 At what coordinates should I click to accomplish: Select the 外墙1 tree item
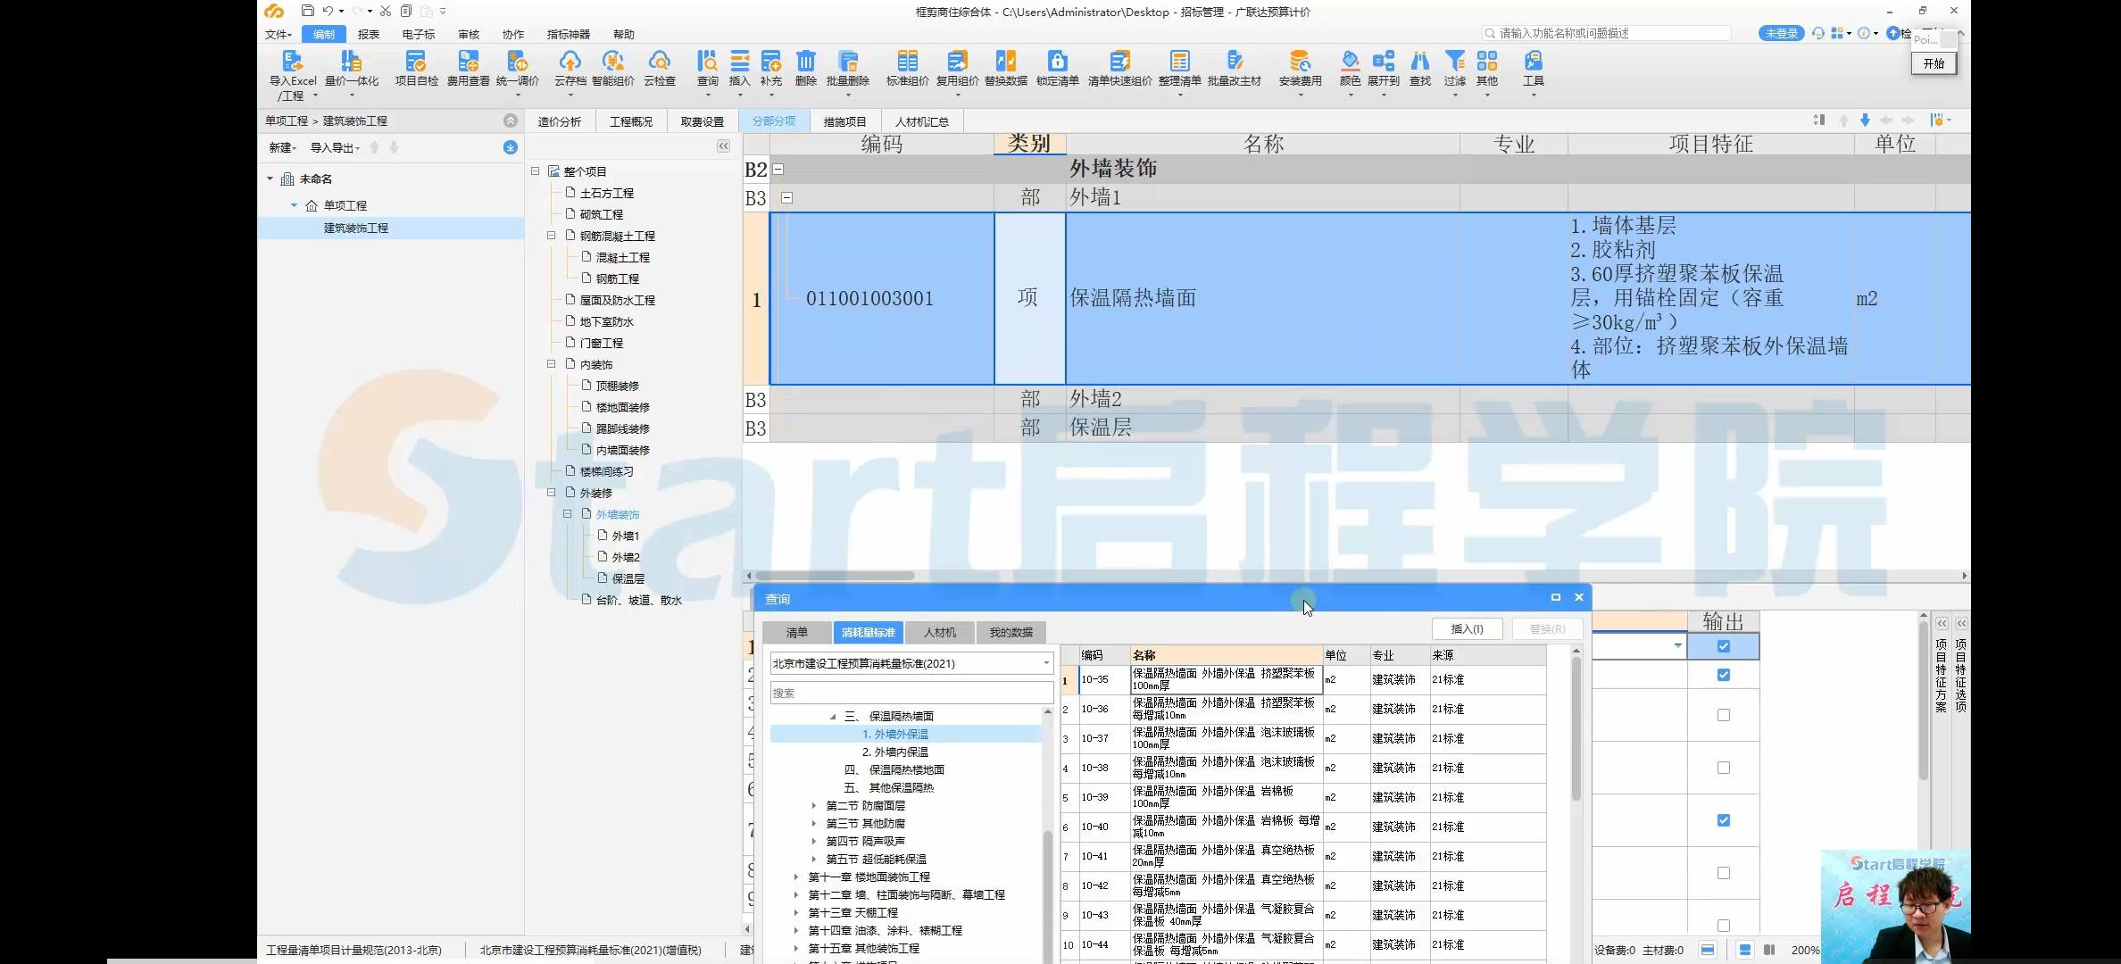point(625,536)
